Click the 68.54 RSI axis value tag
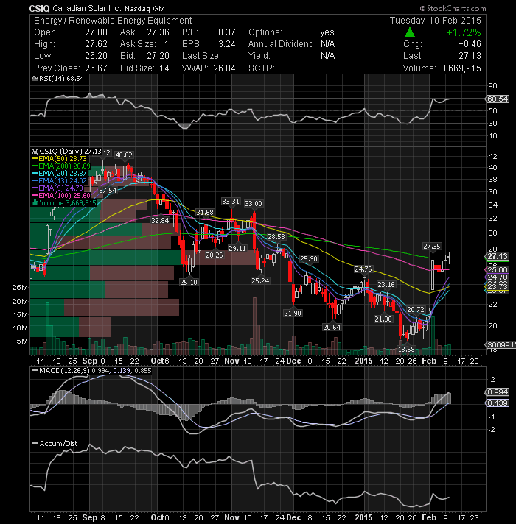This screenshot has width=516, height=524. click(x=498, y=99)
